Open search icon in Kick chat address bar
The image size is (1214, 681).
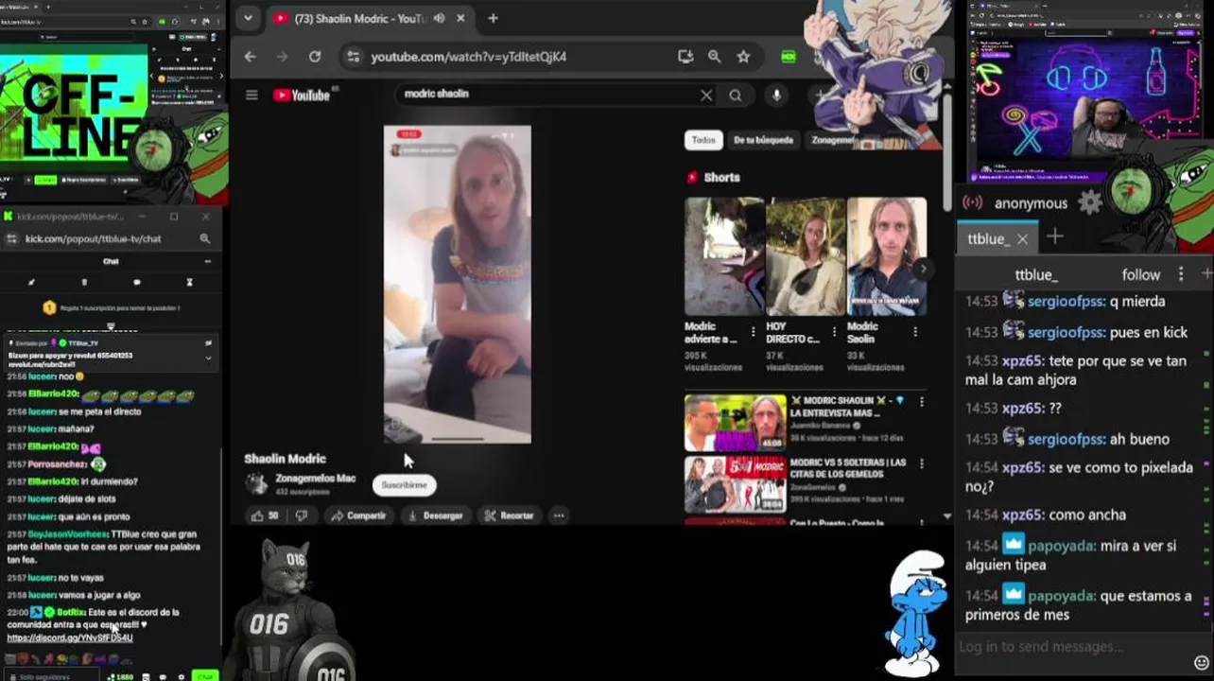pos(205,238)
